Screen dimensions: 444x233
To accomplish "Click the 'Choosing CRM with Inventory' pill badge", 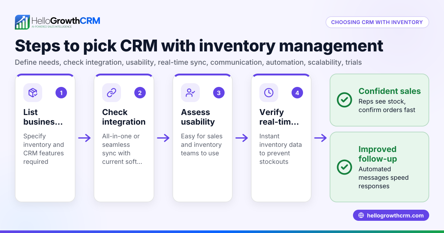I will pos(377,22).
